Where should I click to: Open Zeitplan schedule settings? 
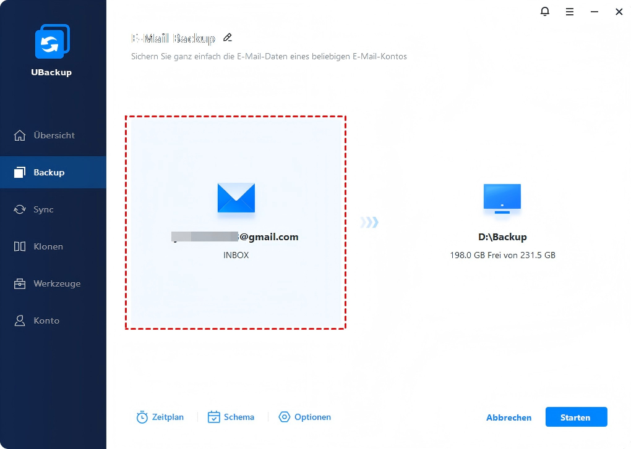tap(160, 417)
